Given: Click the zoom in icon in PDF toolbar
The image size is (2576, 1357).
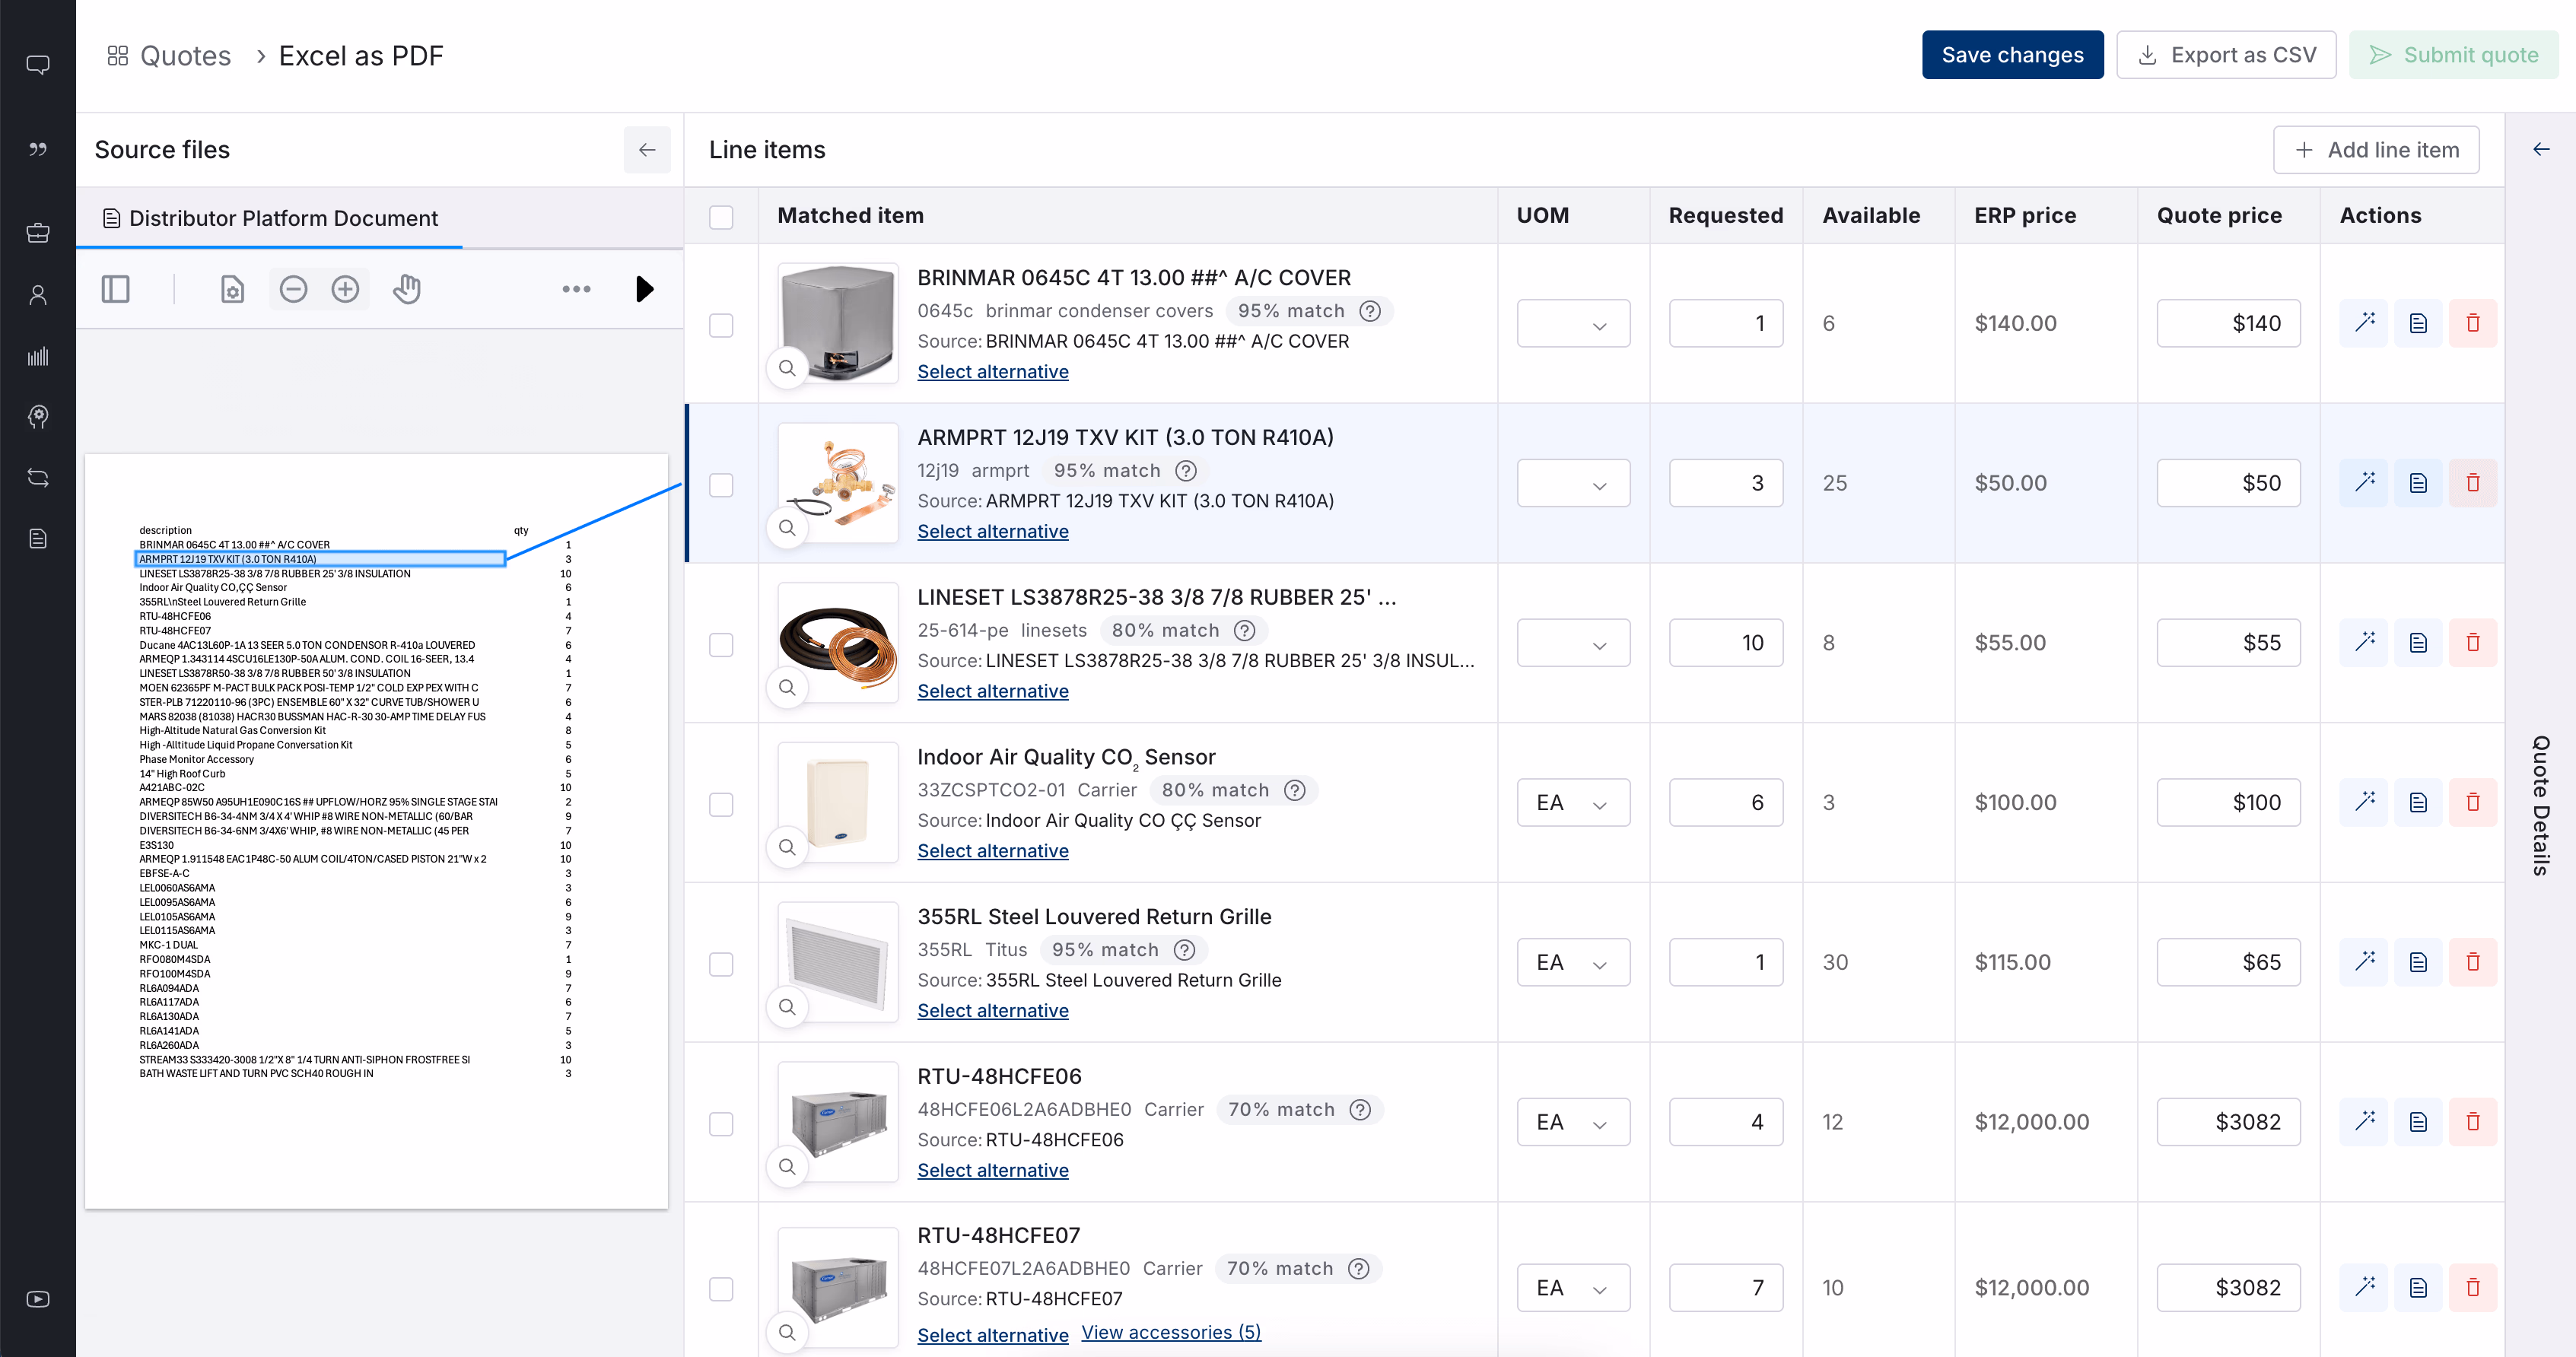Looking at the screenshot, I should coord(345,289).
